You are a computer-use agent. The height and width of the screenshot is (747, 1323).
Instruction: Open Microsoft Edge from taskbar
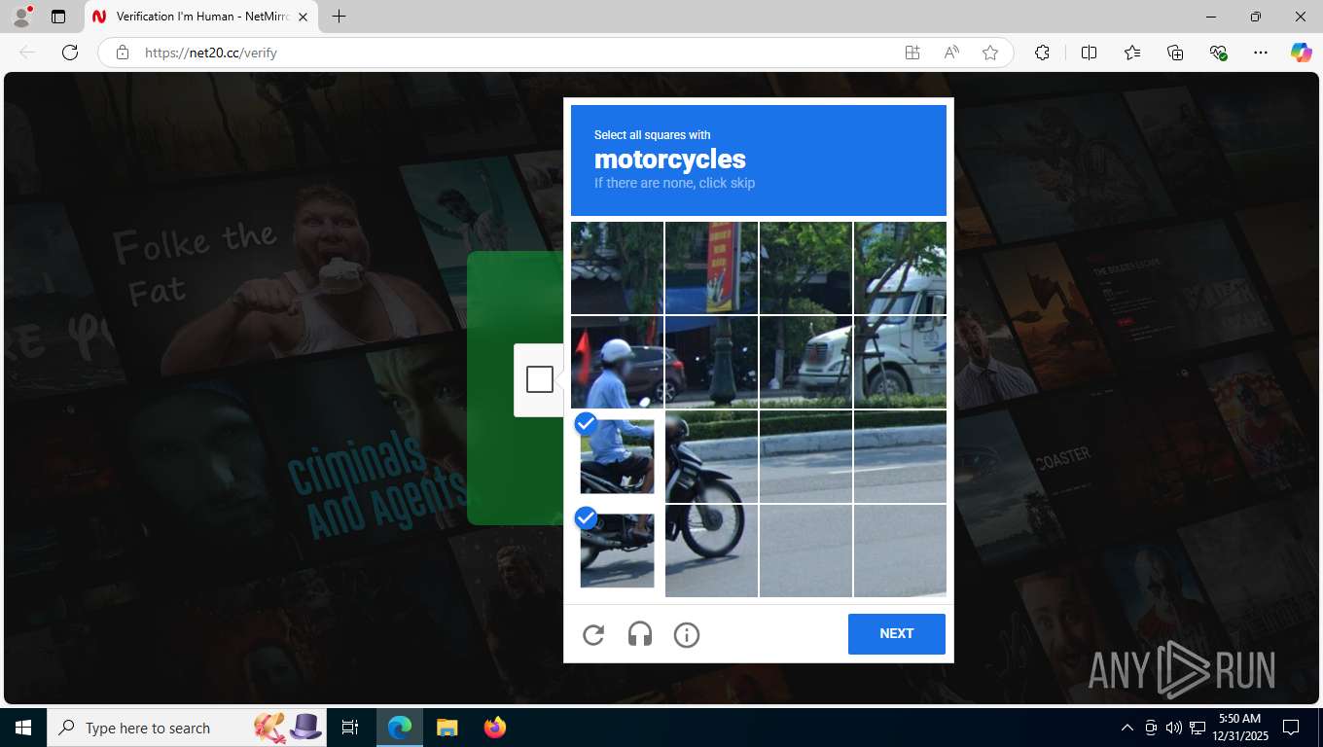pos(400,728)
